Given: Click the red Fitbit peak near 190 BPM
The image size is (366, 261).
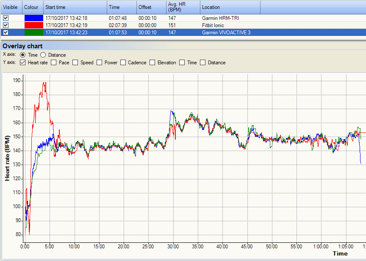Looking at the screenshot, I should (x=44, y=83).
